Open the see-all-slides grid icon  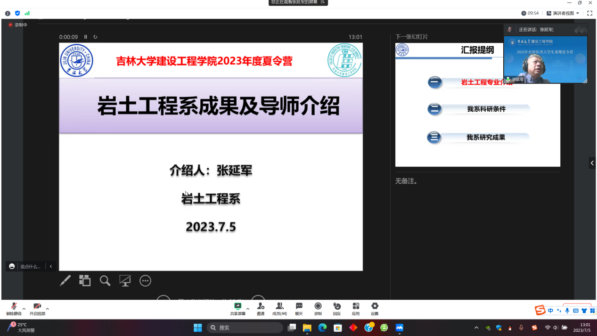click(x=85, y=281)
